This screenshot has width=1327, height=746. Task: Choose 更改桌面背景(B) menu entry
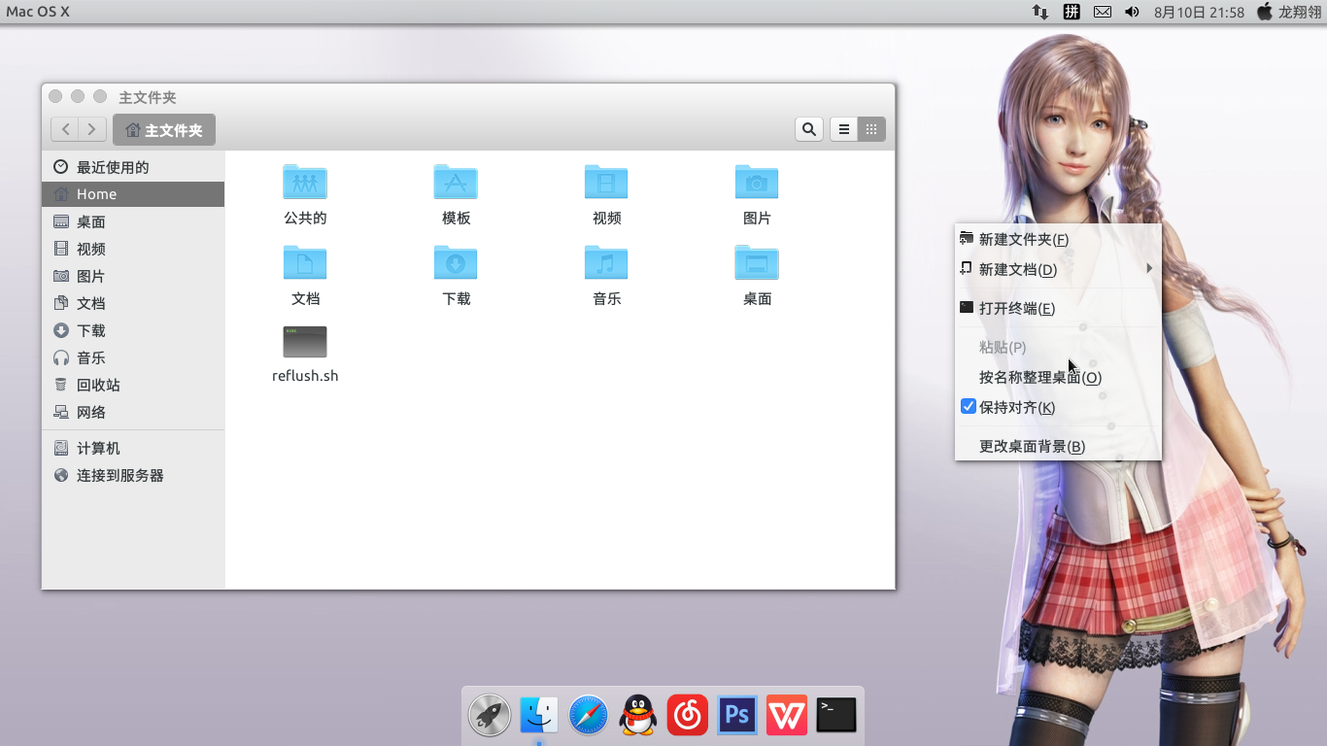coord(1058,446)
